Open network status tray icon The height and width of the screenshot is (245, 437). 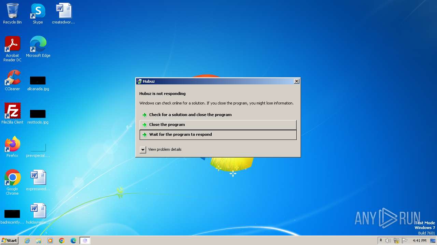396,241
